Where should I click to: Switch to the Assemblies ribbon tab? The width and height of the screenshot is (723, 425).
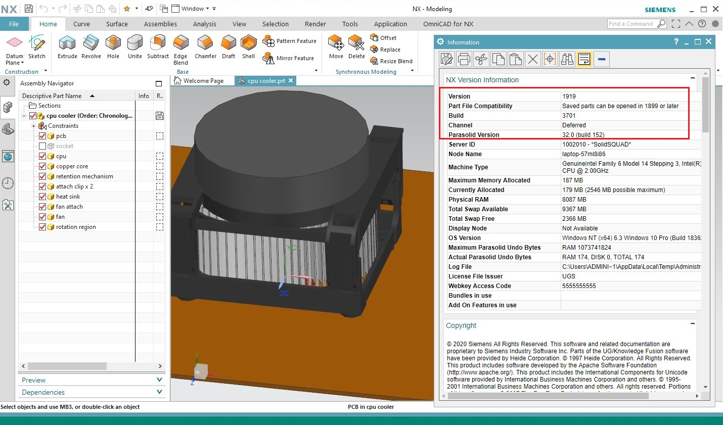(160, 24)
